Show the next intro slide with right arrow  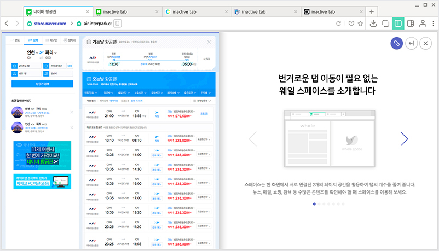click(x=404, y=139)
